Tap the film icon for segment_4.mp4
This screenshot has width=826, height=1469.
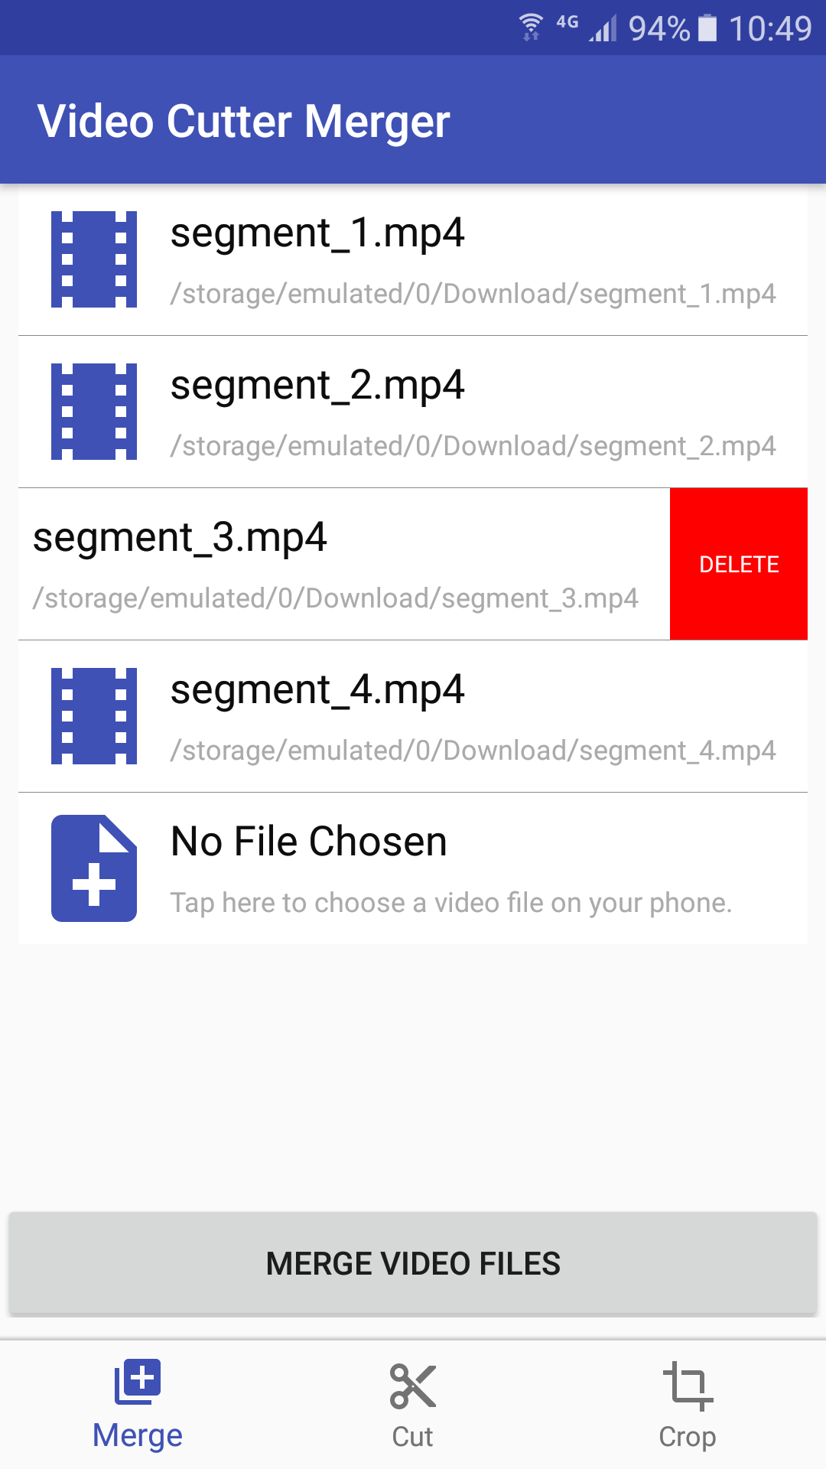94,716
